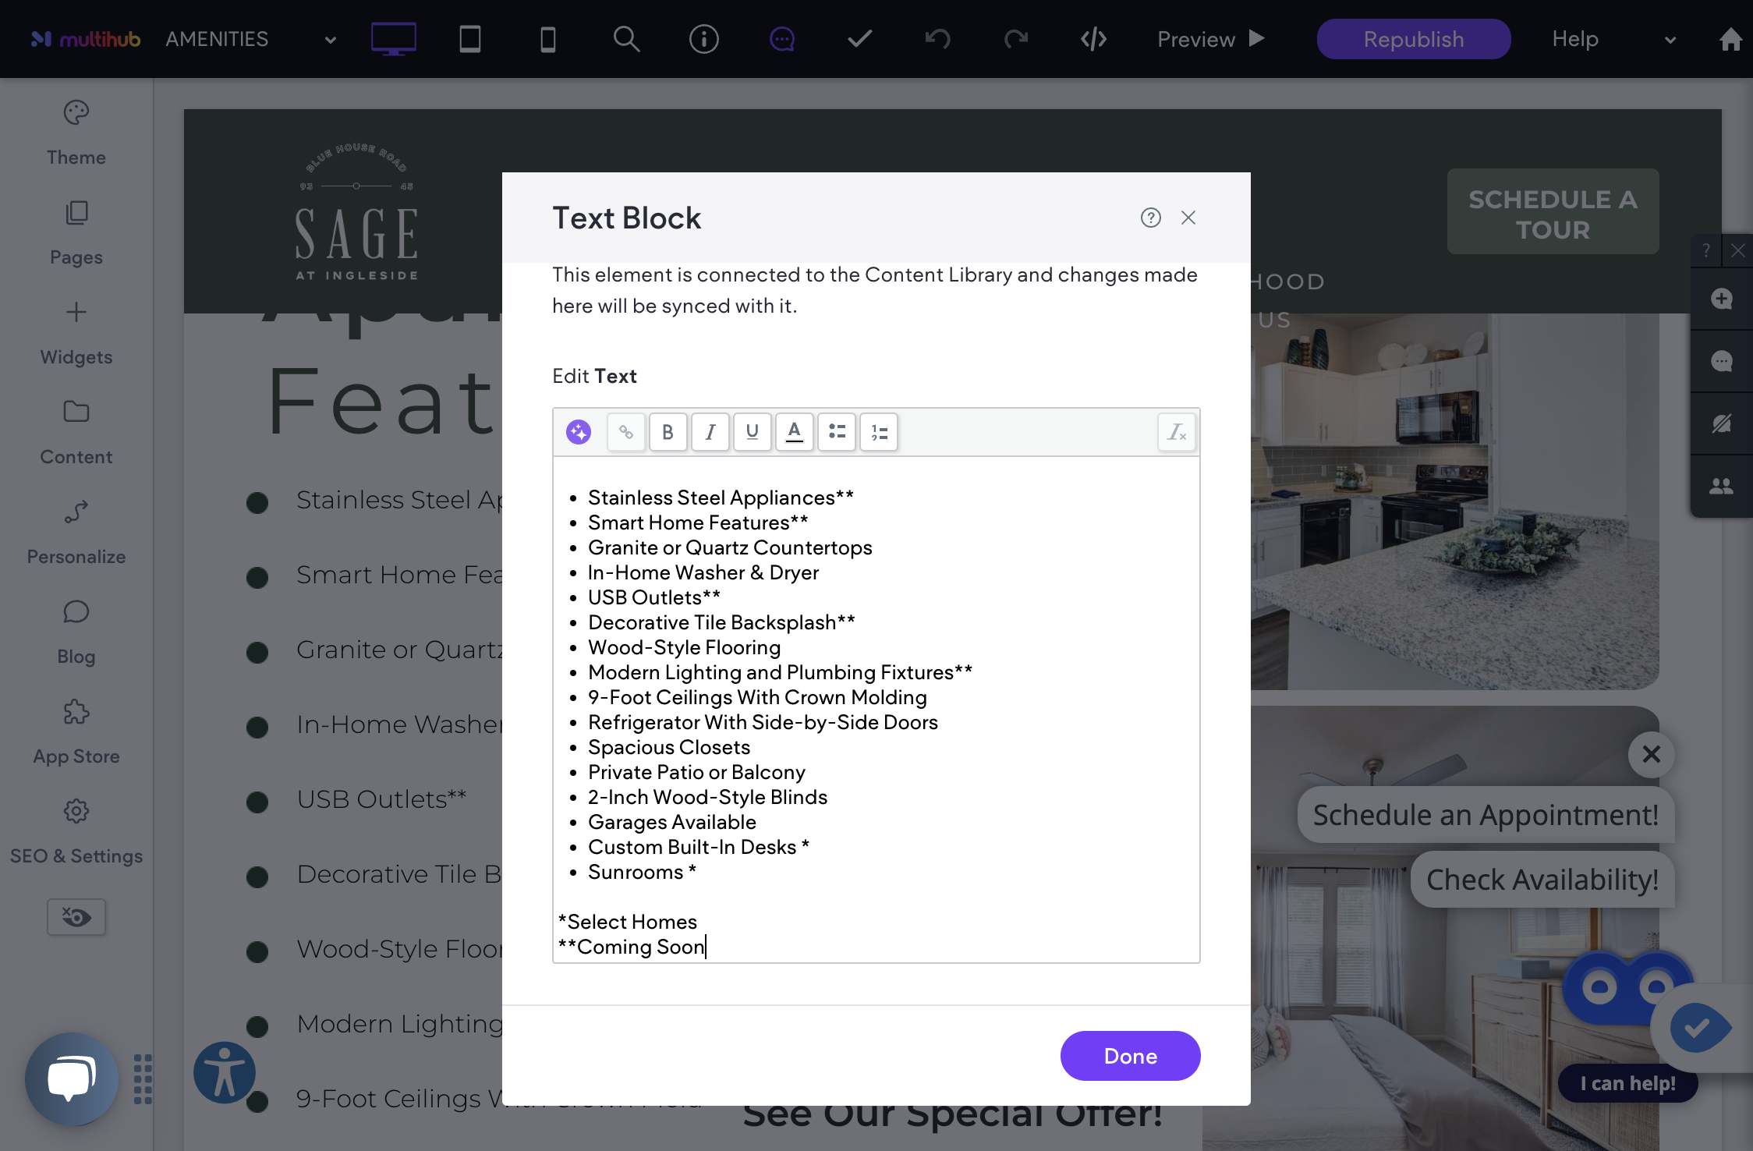1753x1151 pixels.
Task: Click the insert link icon in editor toolbar
Action: [626, 431]
